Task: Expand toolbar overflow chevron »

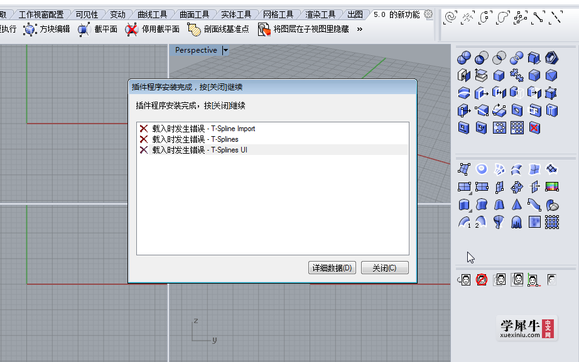Action: click(x=360, y=29)
